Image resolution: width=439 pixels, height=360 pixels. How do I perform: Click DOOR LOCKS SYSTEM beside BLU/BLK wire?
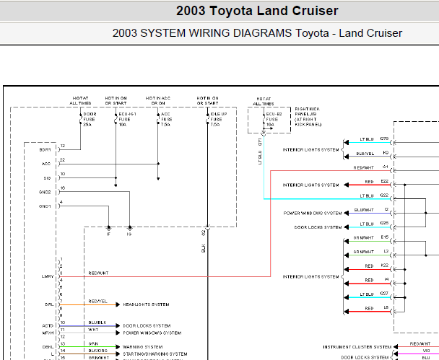[147, 326]
